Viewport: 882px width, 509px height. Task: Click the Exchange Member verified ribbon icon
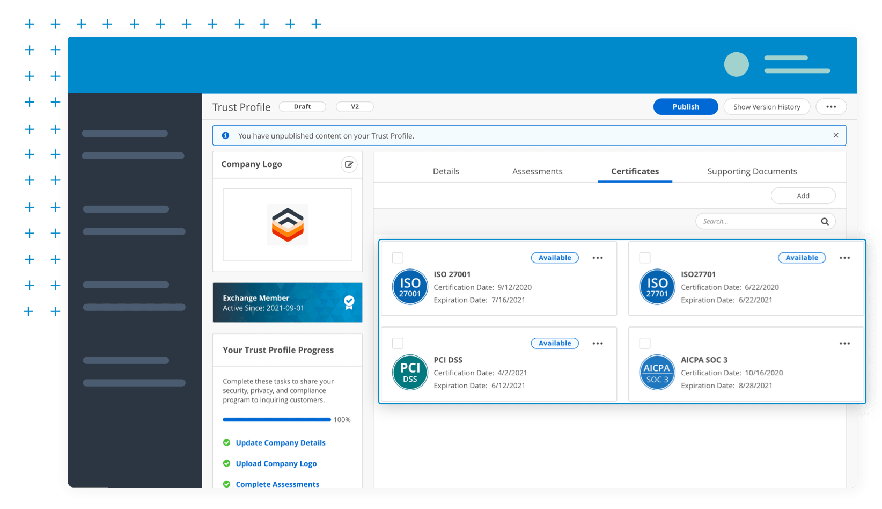(x=349, y=302)
